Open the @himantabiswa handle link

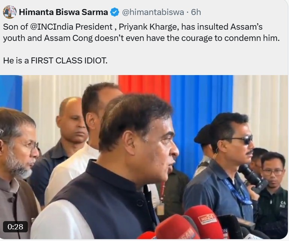153,12
